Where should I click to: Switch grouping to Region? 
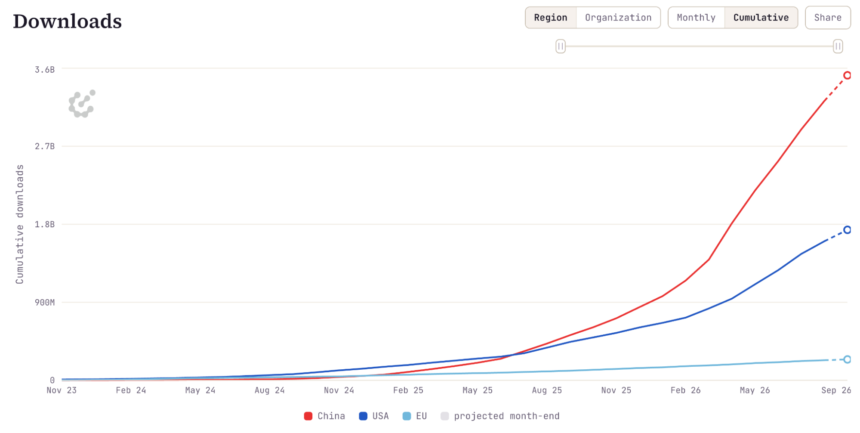(x=551, y=18)
